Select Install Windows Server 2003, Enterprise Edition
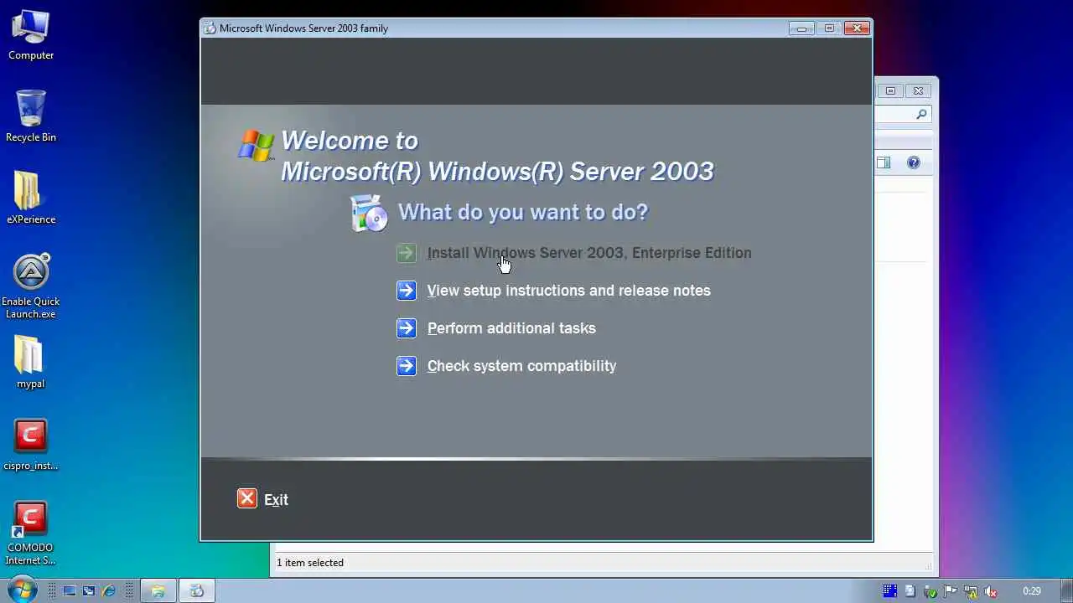Screen dimensions: 1073x603 tap(589, 253)
